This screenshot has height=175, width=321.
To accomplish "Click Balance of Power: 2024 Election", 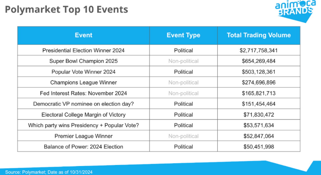I will point(83,147).
